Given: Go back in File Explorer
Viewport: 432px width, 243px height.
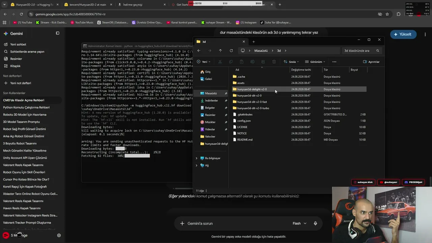Looking at the screenshot, I should coord(199,51).
